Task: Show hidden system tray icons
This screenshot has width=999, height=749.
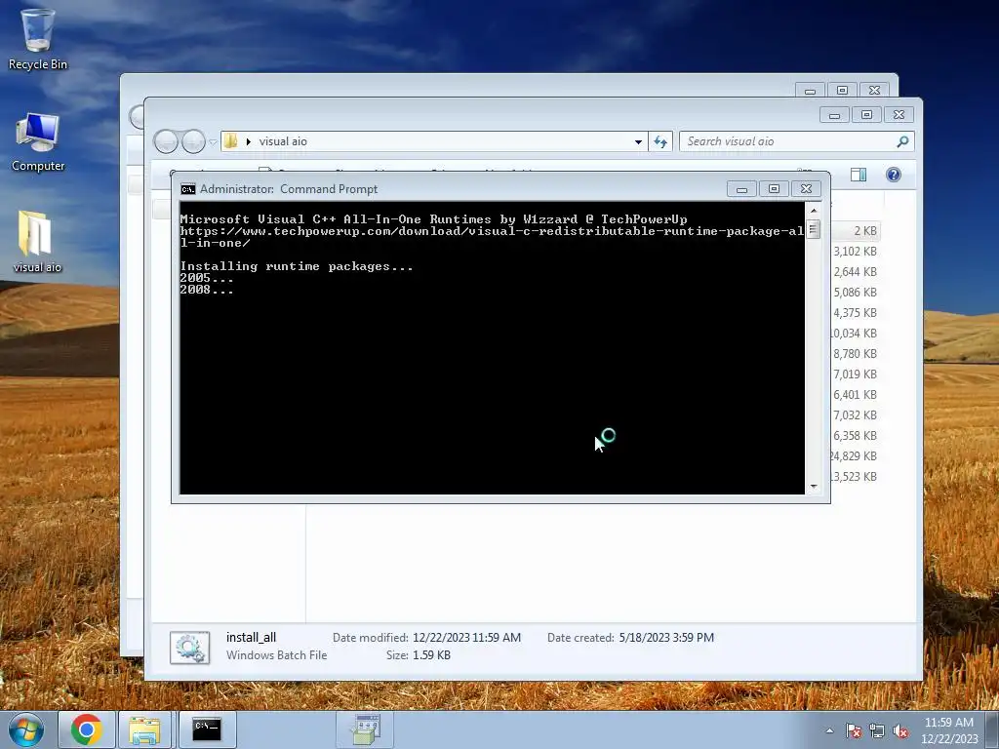Action: (829, 730)
